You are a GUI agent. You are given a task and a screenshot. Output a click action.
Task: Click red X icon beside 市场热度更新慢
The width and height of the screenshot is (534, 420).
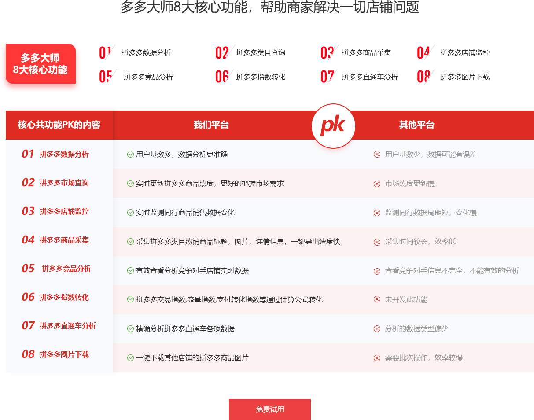(x=377, y=184)
